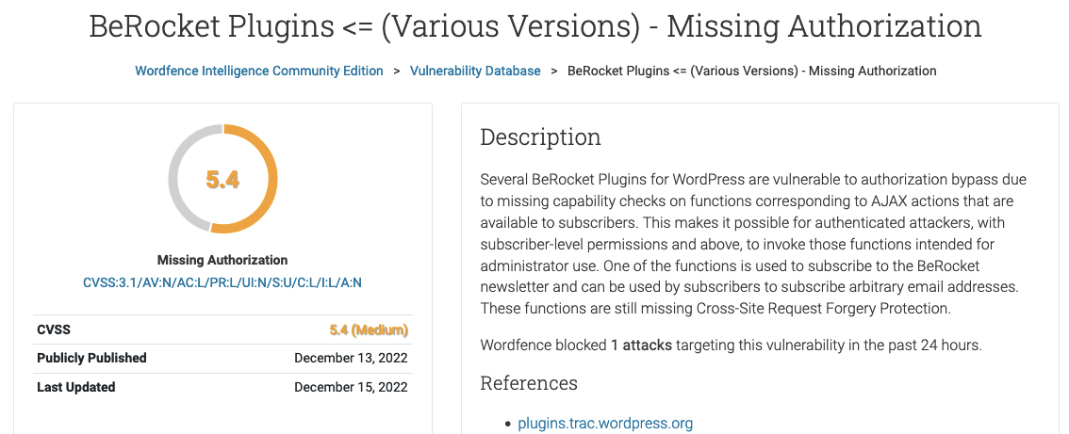Viewport: 1069px width, 434px height.
Task: Click the BeRocket Plugins page title heading
Action: point(535,26)
